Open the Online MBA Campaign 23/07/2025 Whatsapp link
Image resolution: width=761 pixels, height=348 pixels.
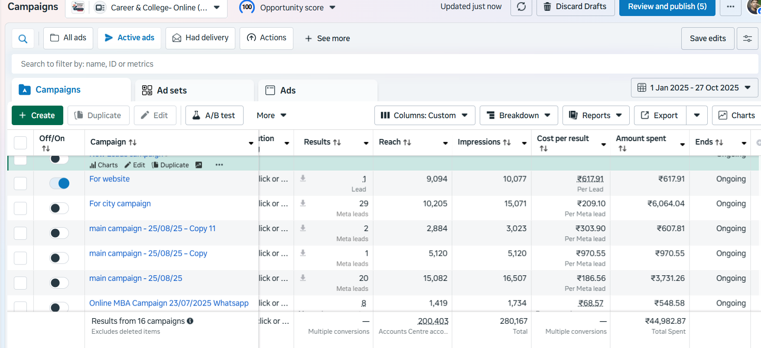click(x=169, y=303)
